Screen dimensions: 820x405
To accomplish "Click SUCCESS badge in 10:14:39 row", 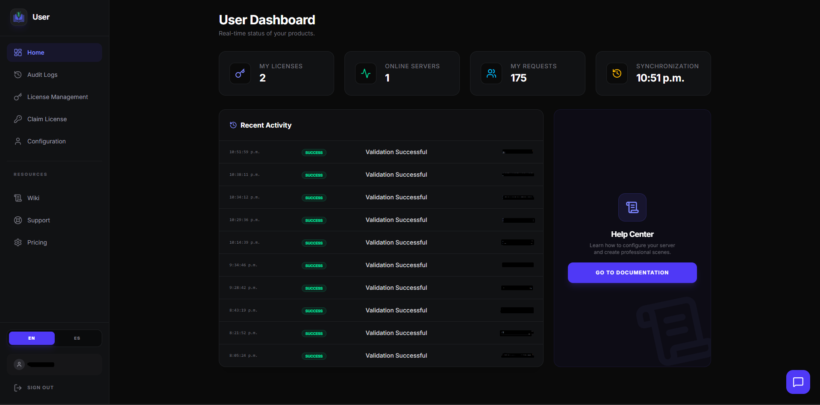I will [314, 243].
